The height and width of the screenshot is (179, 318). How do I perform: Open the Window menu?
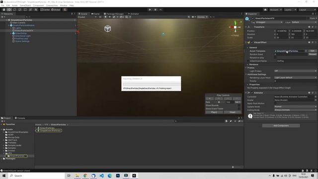pyautogui.click(x=64, y=5)
